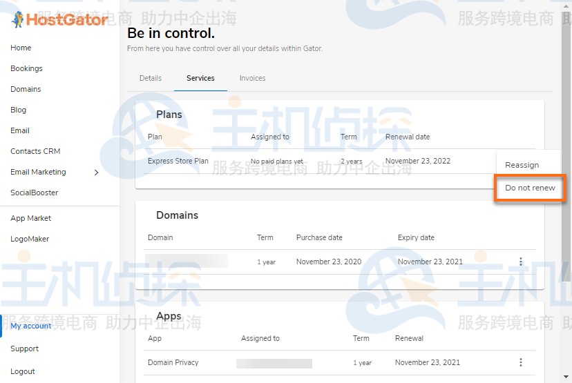Click the HostGator logo

tap(59, 19)
